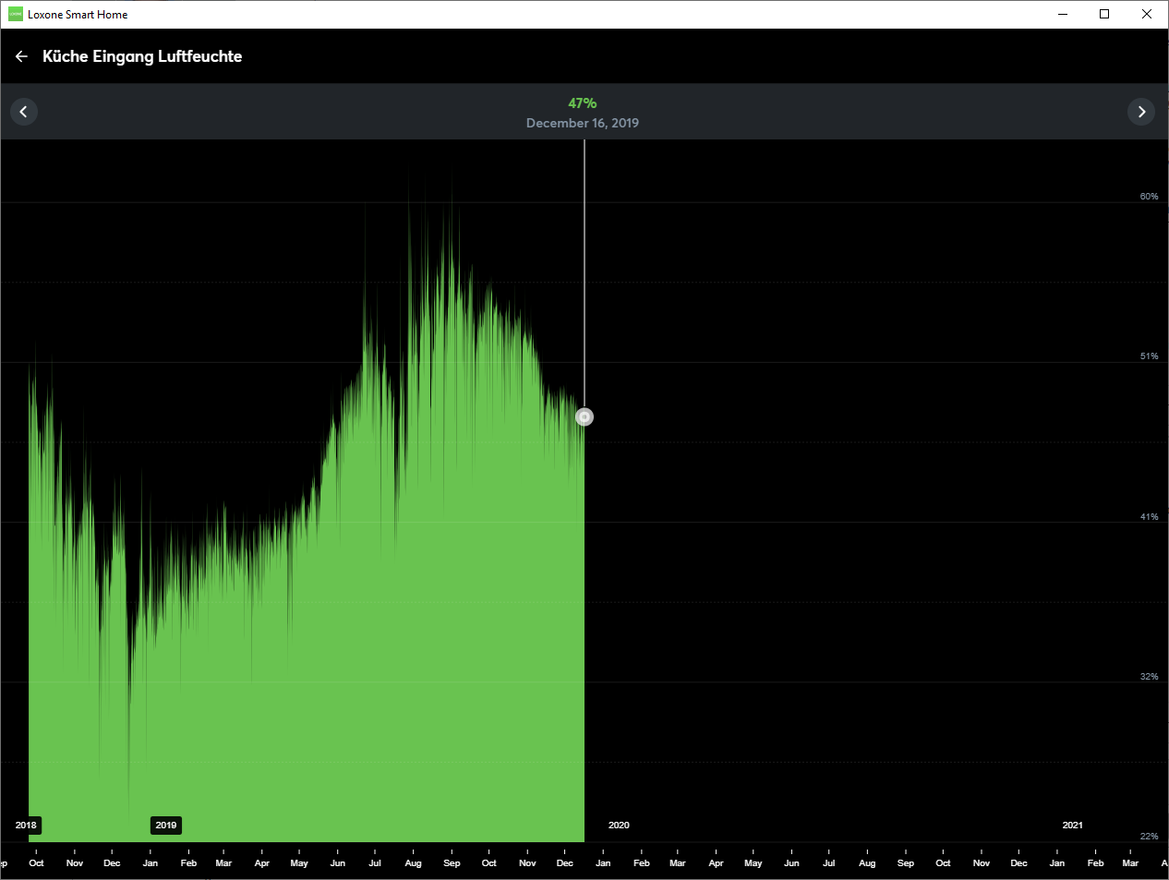Click the 60% y-axis label

(1149, 197)
